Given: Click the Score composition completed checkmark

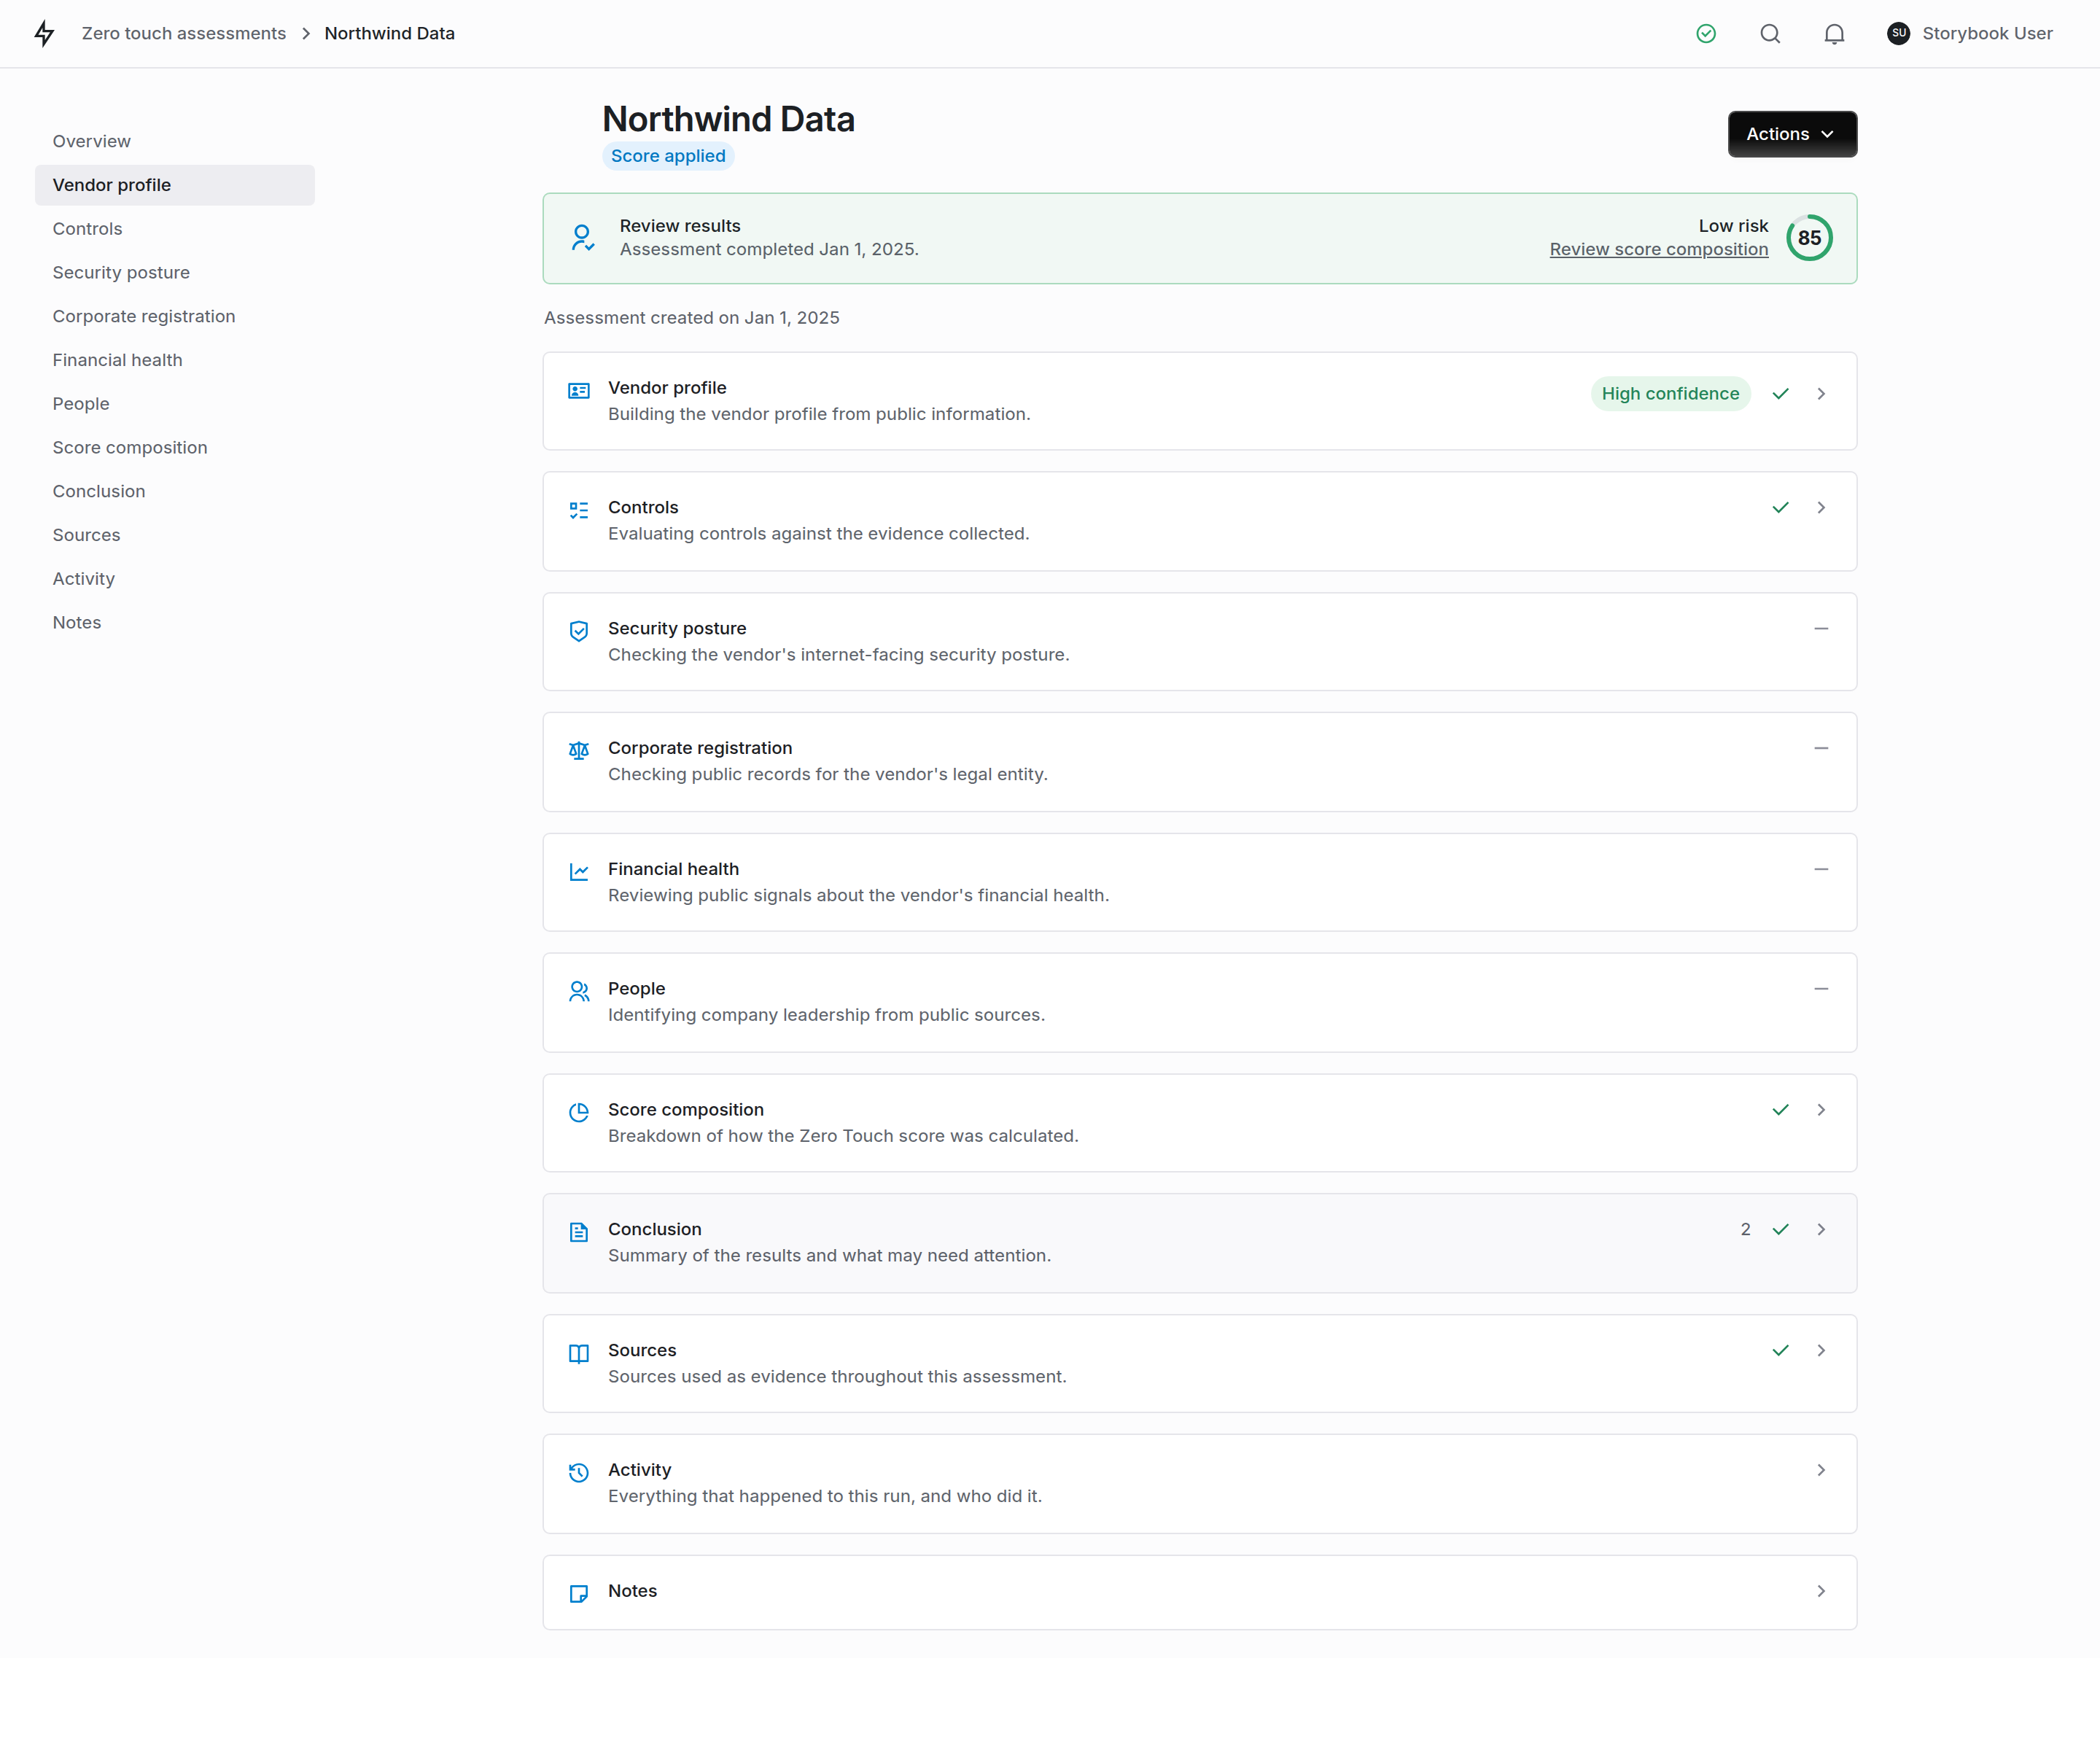Looking at the screenshot, I should [1781, 1110].
